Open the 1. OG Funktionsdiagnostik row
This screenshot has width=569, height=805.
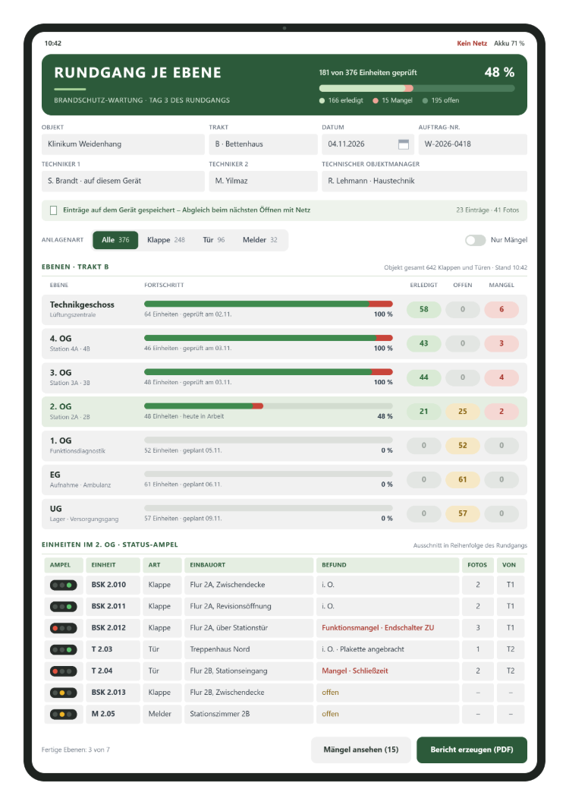[x=284, y=446]
